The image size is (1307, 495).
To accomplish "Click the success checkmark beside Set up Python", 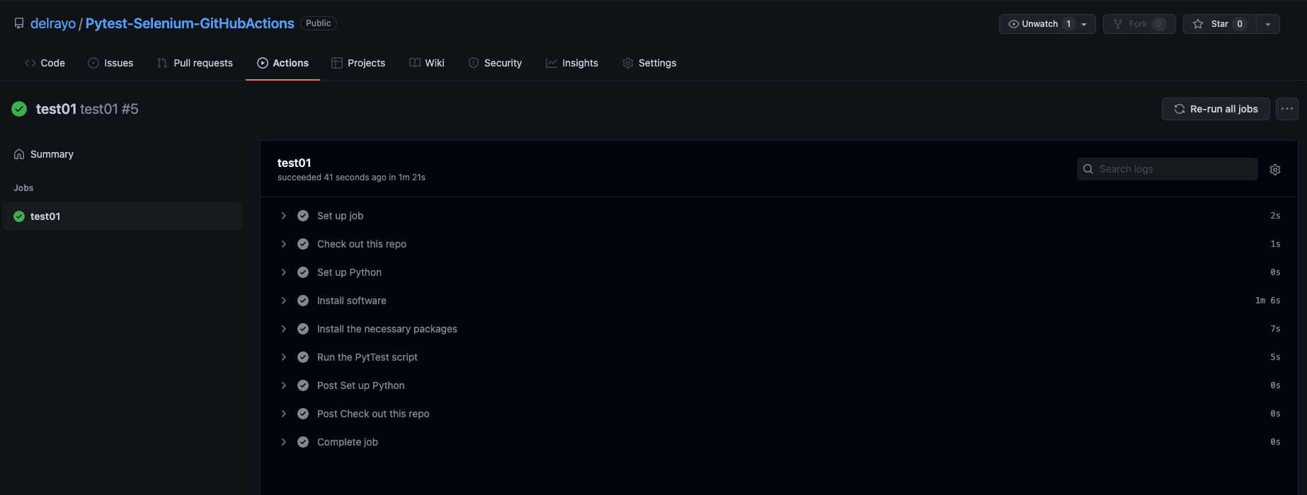I will click(303, 272).
